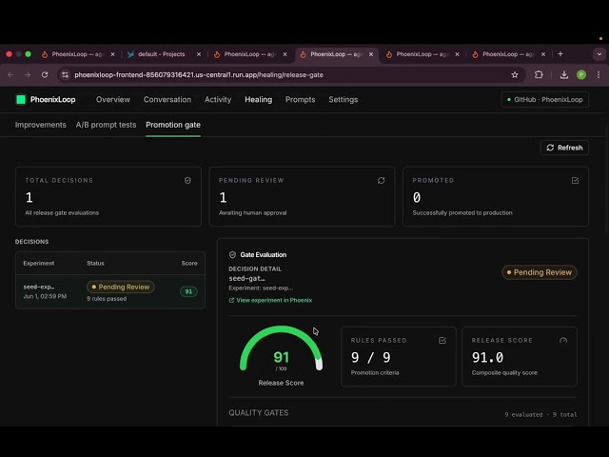Click the green PhoenixLoop logo square
Image resolution: width=609 pixels, height=457 pixels.
pos(21,99)
